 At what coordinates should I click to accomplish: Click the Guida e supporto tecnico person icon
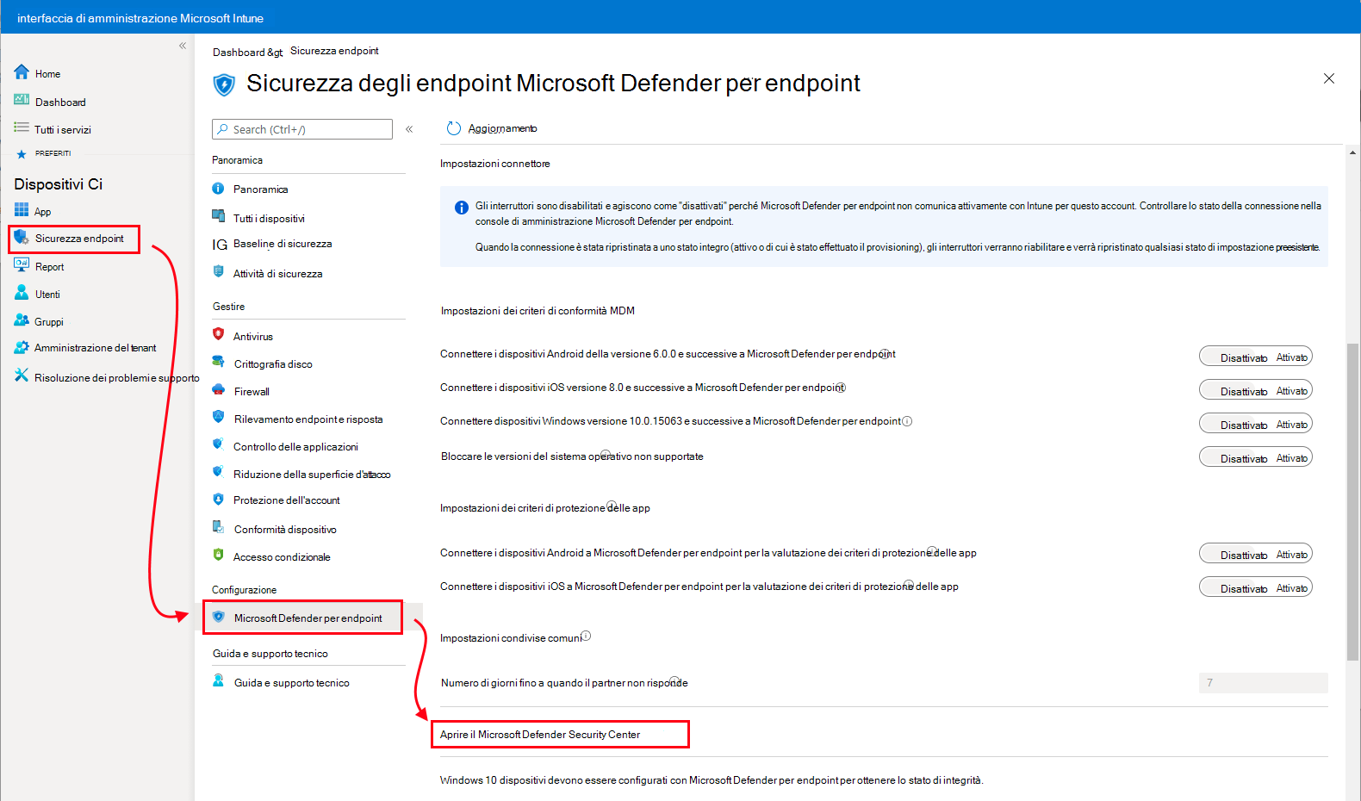pos(219,680)
